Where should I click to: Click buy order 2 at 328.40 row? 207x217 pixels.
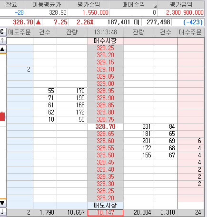191,170
